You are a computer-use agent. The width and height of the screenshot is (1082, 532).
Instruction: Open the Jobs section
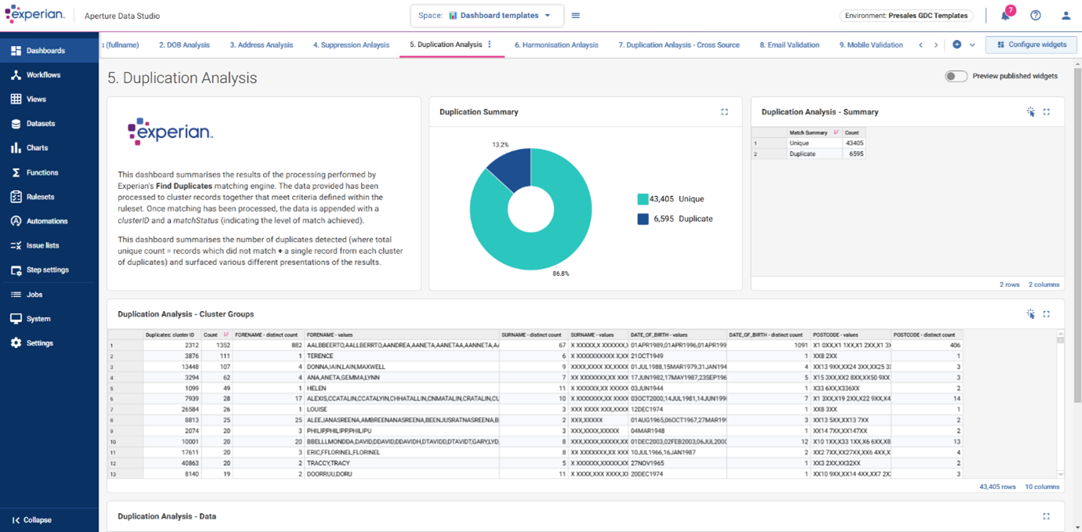(33, 294)
